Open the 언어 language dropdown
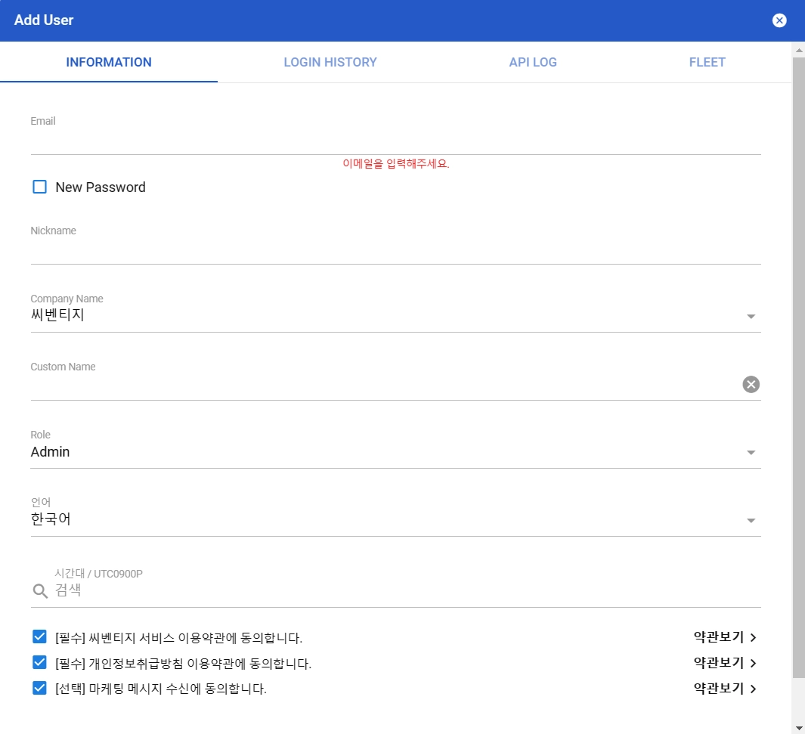Screen dimensions: 805x734 tap(395, 519)
